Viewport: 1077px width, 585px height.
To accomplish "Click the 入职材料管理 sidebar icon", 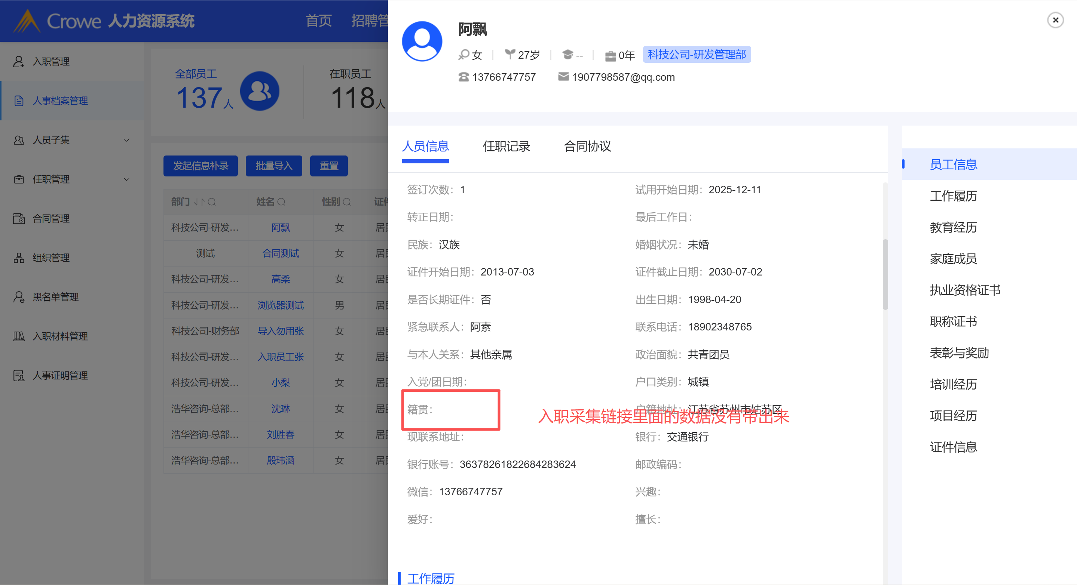I will click(x=18, y=336).
